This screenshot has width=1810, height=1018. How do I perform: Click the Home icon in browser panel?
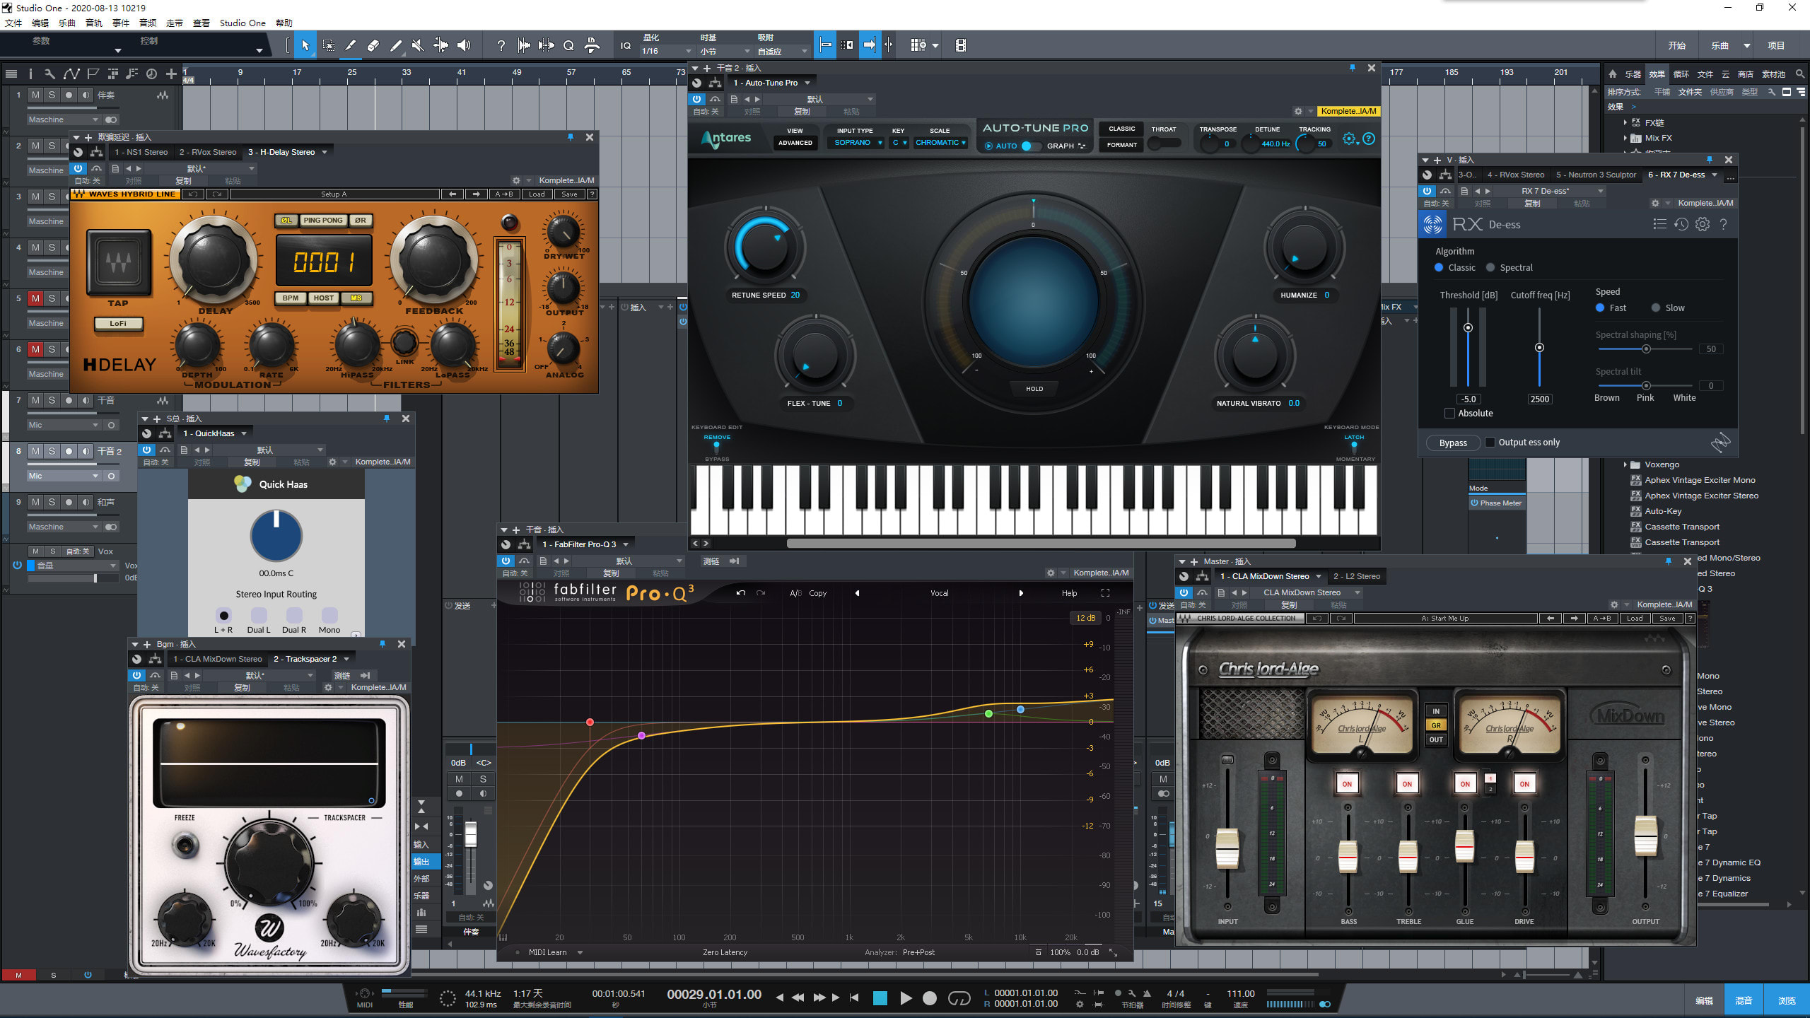[x=1612, y=74]
